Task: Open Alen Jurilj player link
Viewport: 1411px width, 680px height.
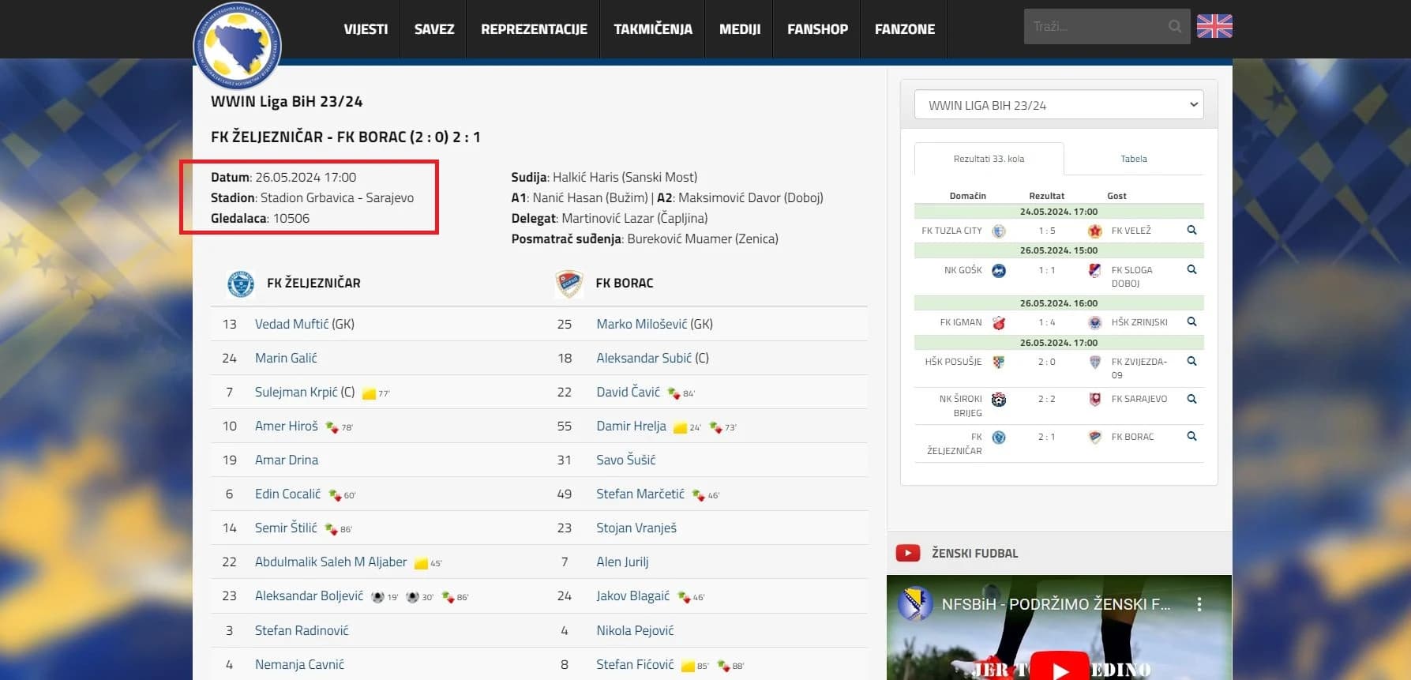Action: [622, 562]
